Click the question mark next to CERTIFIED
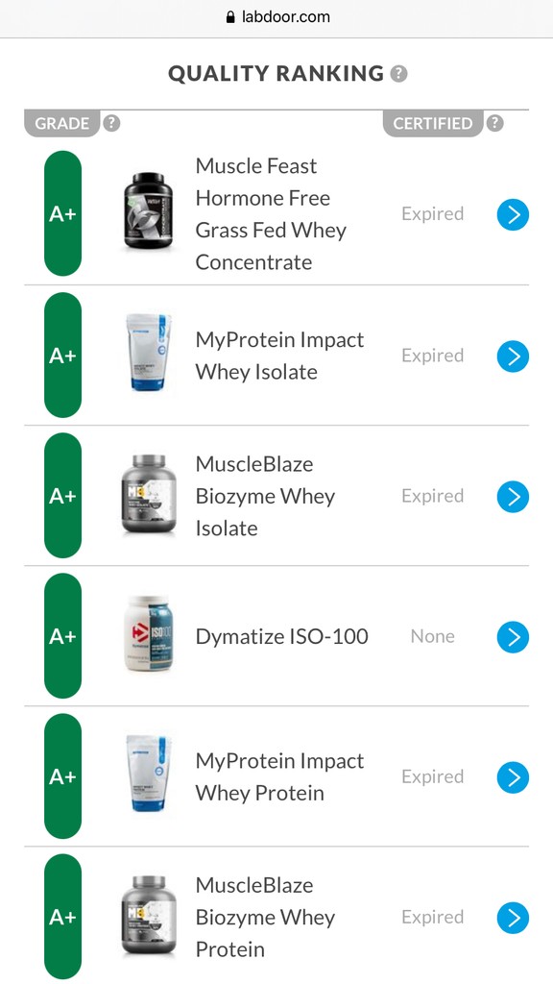553x984 pixels. (494, 123)
